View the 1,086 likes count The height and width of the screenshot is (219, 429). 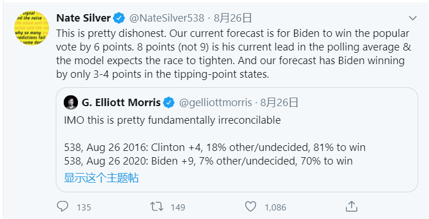(275, 208)
